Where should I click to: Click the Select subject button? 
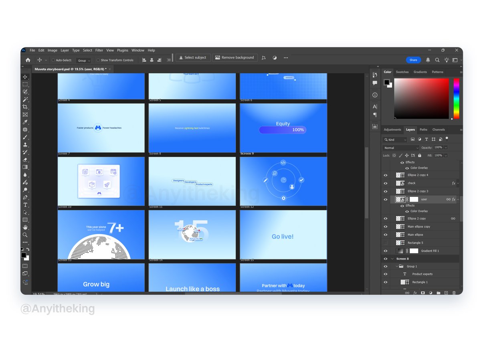193,58
